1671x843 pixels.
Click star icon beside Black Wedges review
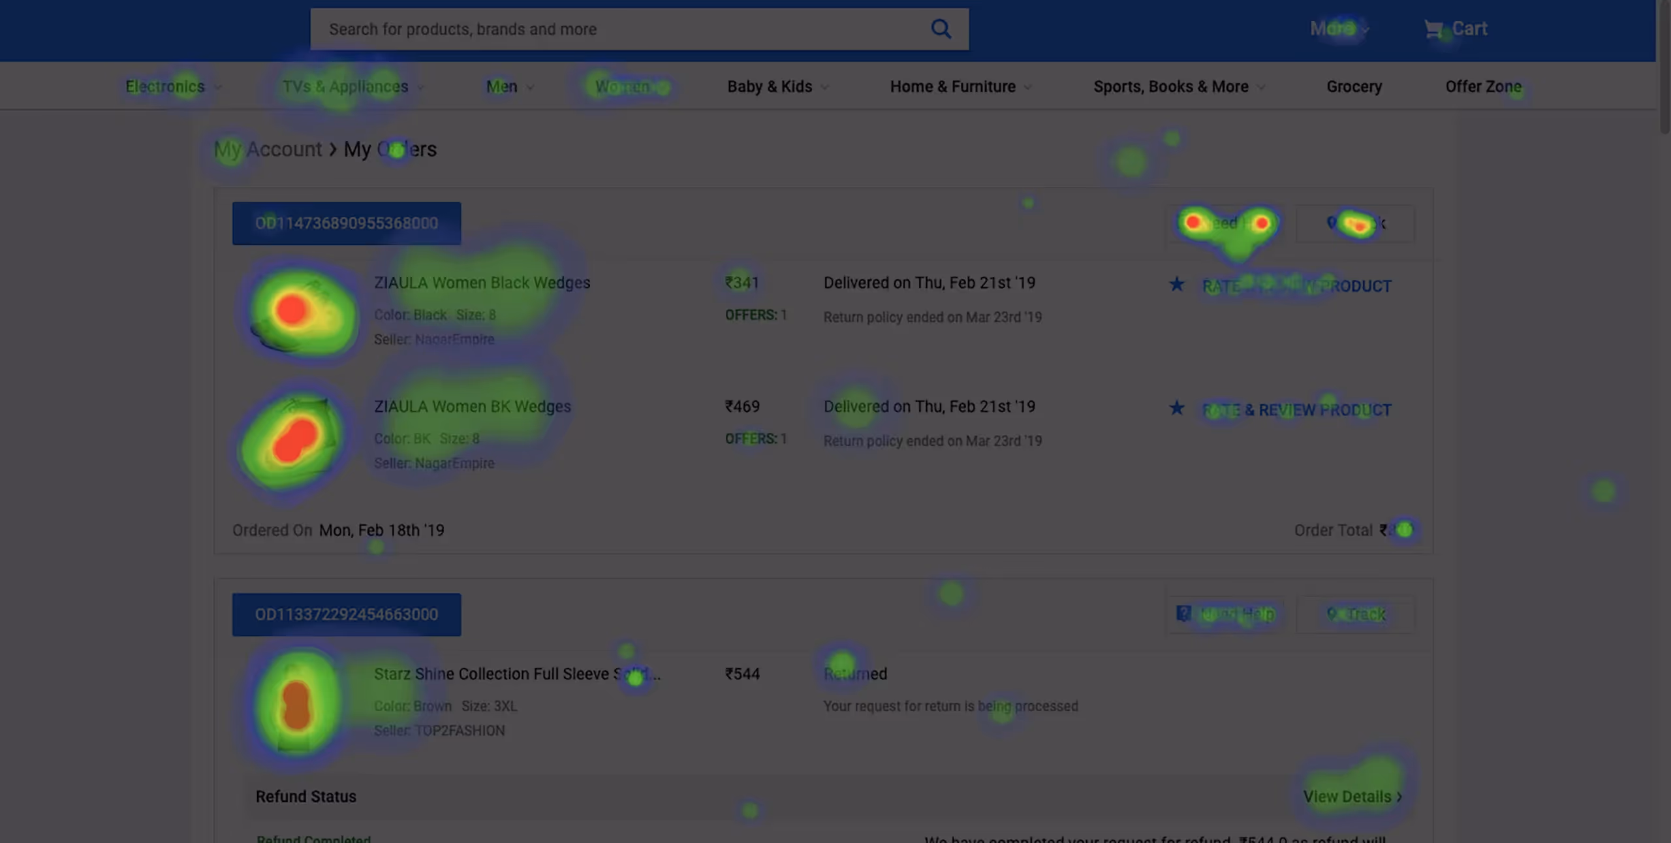[1177, 285]
